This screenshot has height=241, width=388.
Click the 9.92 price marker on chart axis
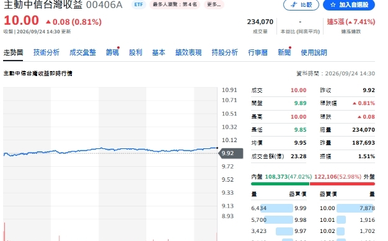pos(231,153)
